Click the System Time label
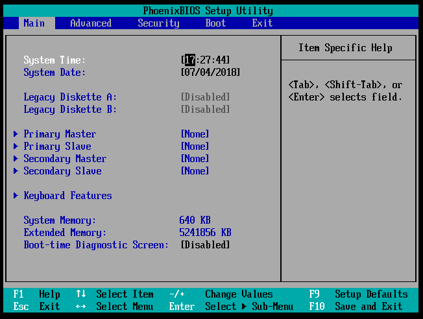 point(54,60)
